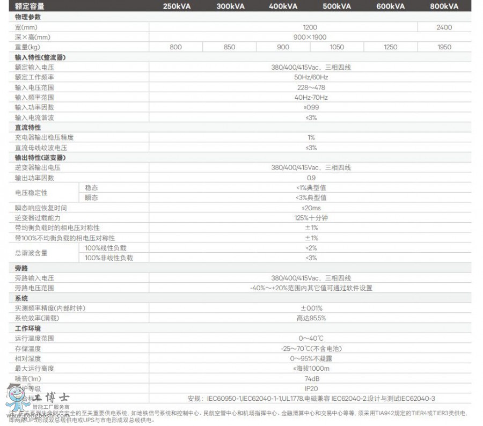Select the 高达95.5% system efficiency value
This screenshot has width=483, height=426.
pos(311,318)
